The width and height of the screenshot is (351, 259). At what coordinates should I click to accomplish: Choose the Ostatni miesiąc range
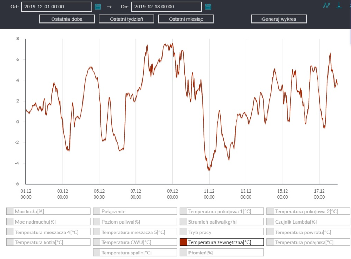186,19
